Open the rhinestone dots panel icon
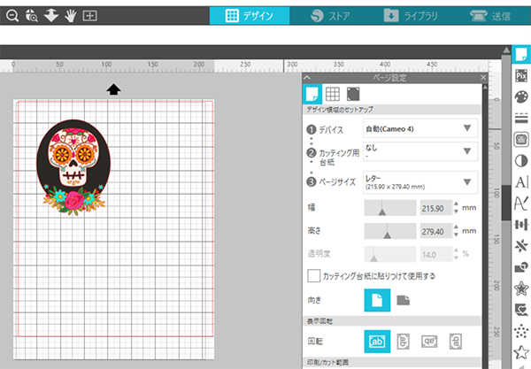The image size is (531, 369). 521,331
